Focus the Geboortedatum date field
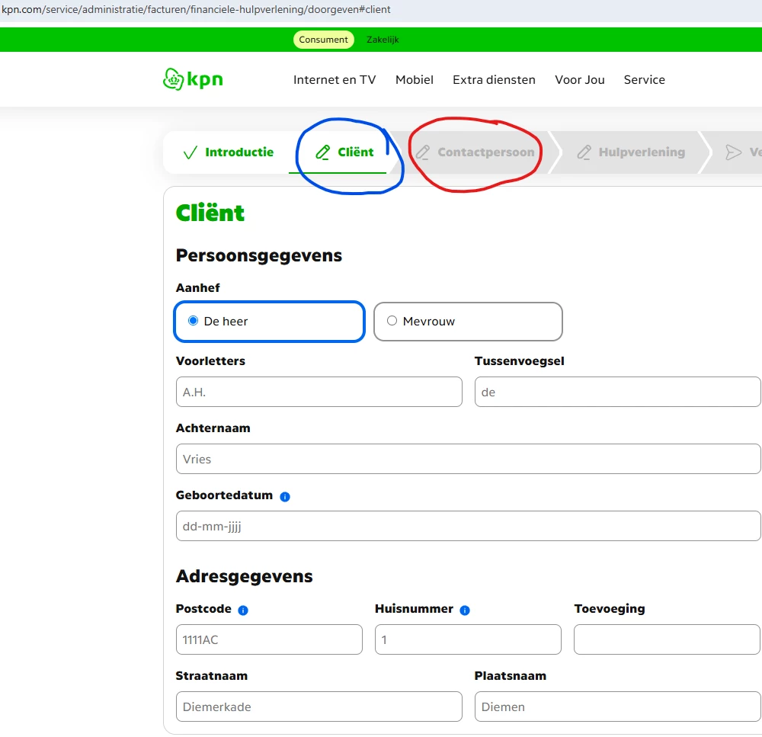Screen dimensions: 762x737 tap(468, 526)
